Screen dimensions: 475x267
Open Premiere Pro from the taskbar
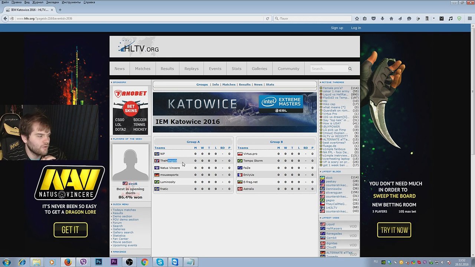(x=114, y=262)
